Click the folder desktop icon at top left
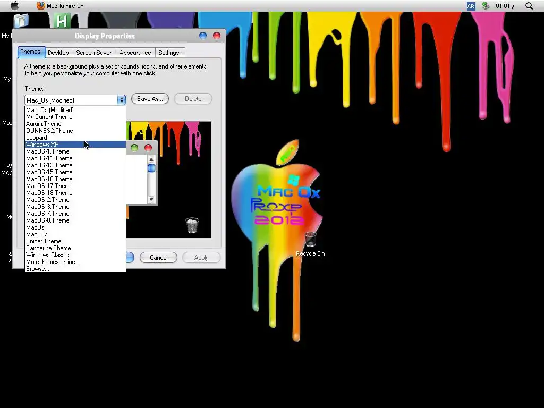Screen dimensions: 544x408 click(x=21, y=21)
